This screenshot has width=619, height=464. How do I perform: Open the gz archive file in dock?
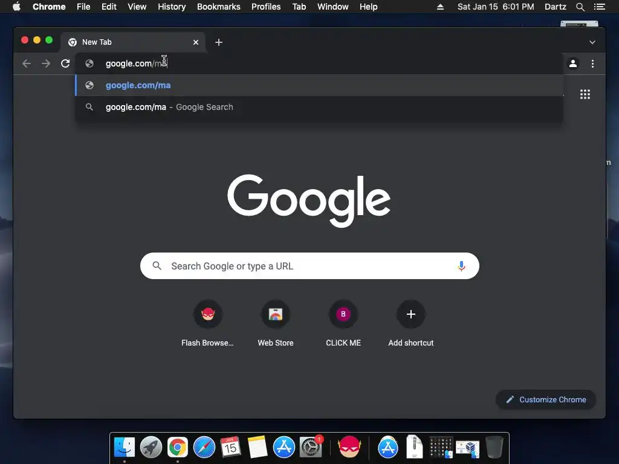(x=415, y=447)
